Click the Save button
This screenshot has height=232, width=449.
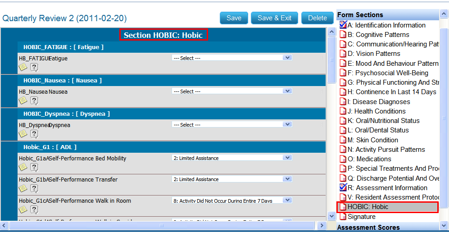tap(234, 18)
